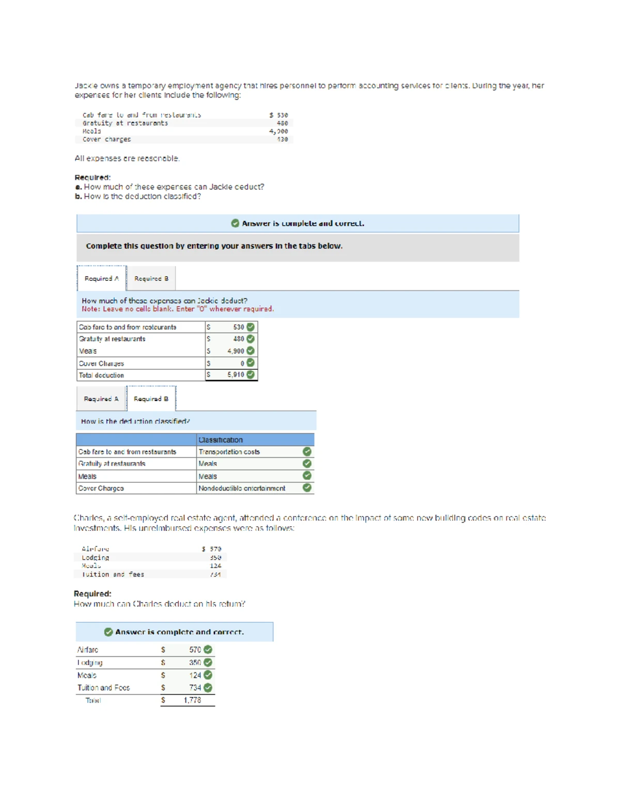Open Nondeductible entertainment classification dropdown
Screen dimensions: 620x802
248,488
